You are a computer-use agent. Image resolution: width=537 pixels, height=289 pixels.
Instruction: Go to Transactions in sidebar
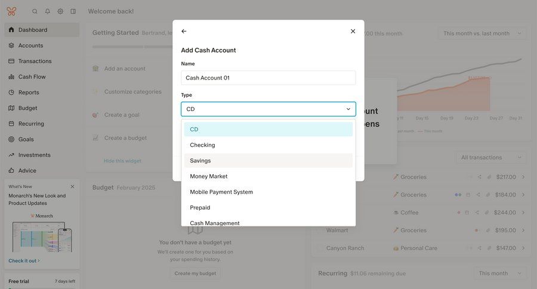(42, 61)
